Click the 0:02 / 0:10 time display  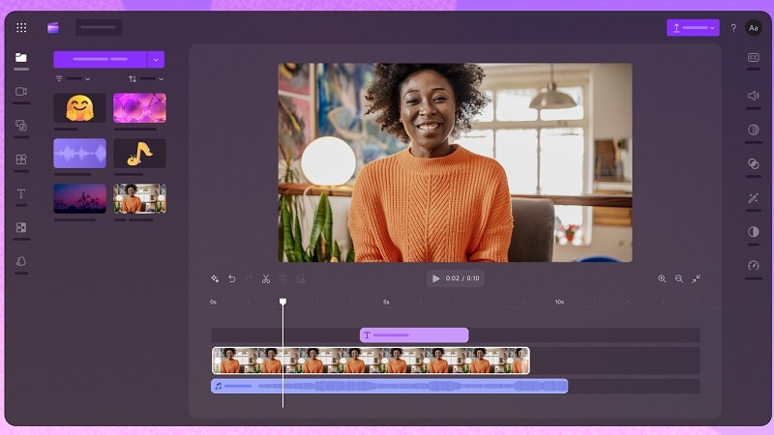point(462,278)
